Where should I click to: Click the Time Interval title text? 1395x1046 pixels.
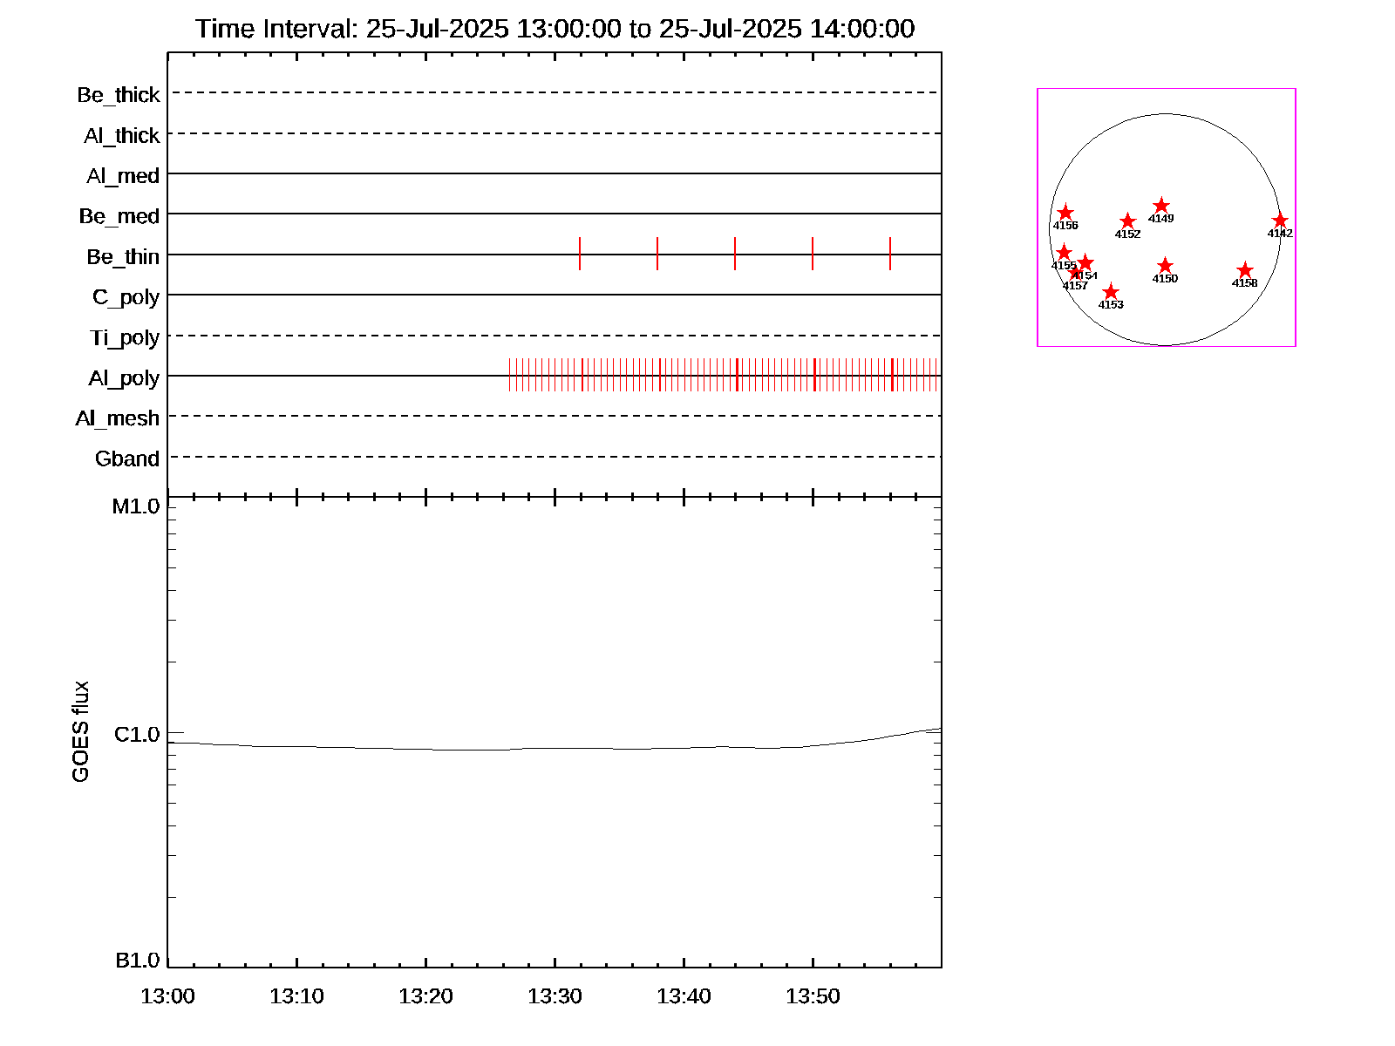point(555,29)
